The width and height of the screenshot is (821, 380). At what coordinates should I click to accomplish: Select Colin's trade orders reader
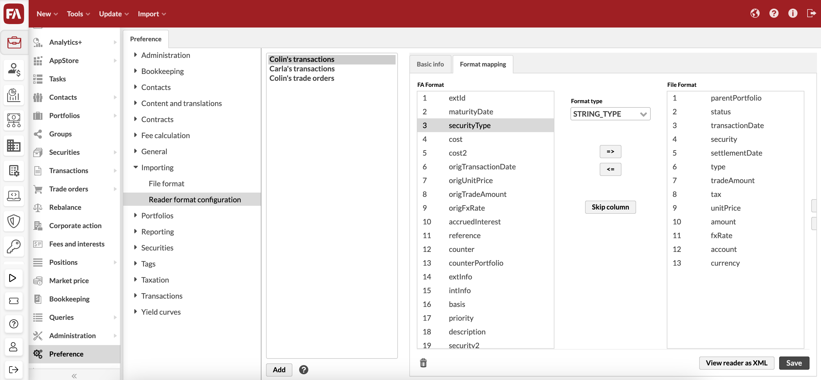pos(331,78)
